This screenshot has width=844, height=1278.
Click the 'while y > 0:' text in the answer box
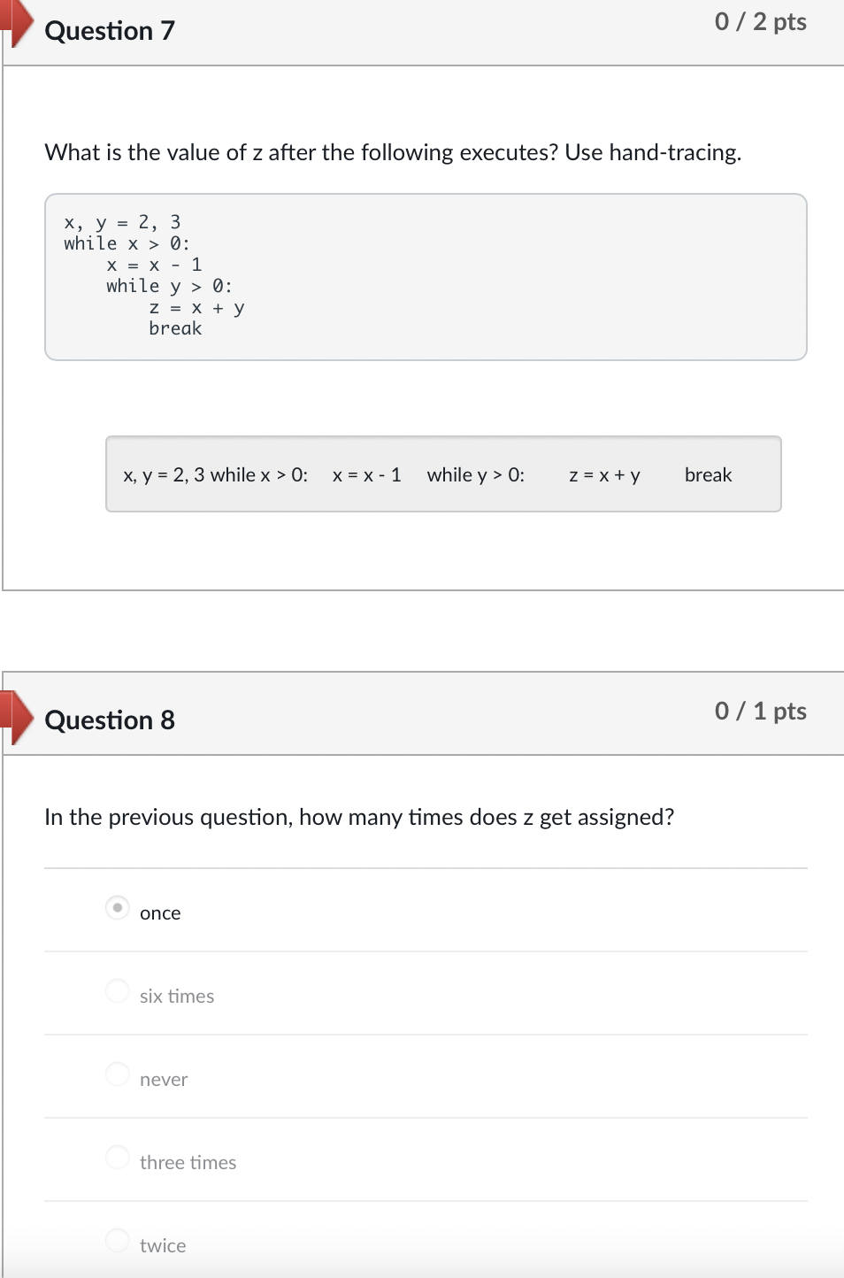point(476,474)
